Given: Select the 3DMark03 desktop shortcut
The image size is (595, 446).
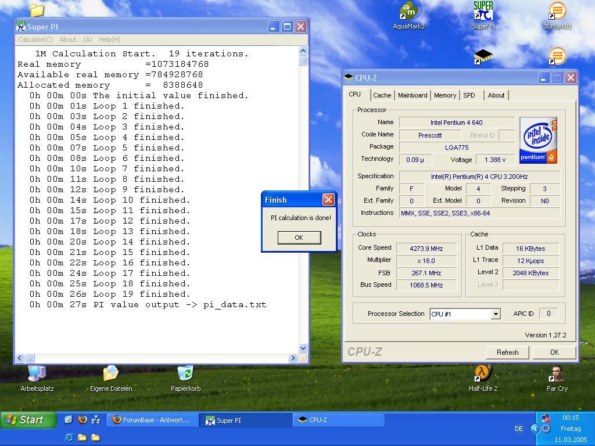Looking at the screenshot, I should 557,16.
